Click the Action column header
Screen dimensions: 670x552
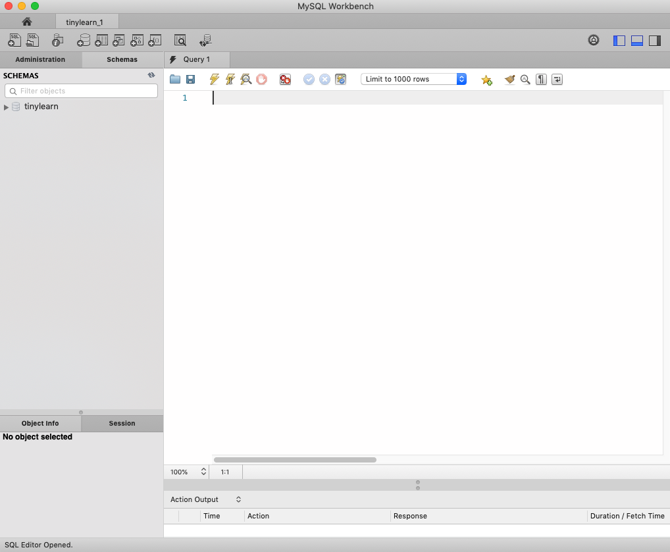317,516
